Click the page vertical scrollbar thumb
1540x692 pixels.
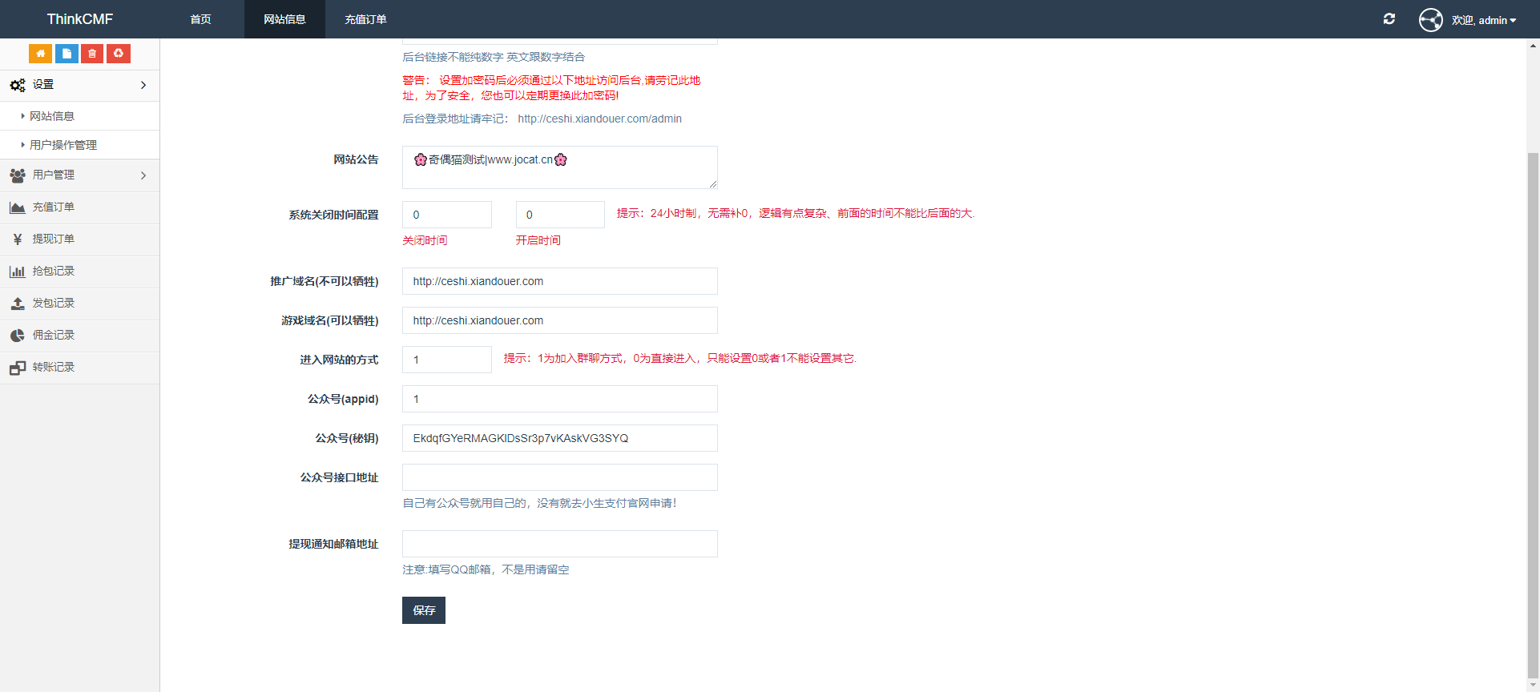pyautogui.click(x=1533, y=415)
